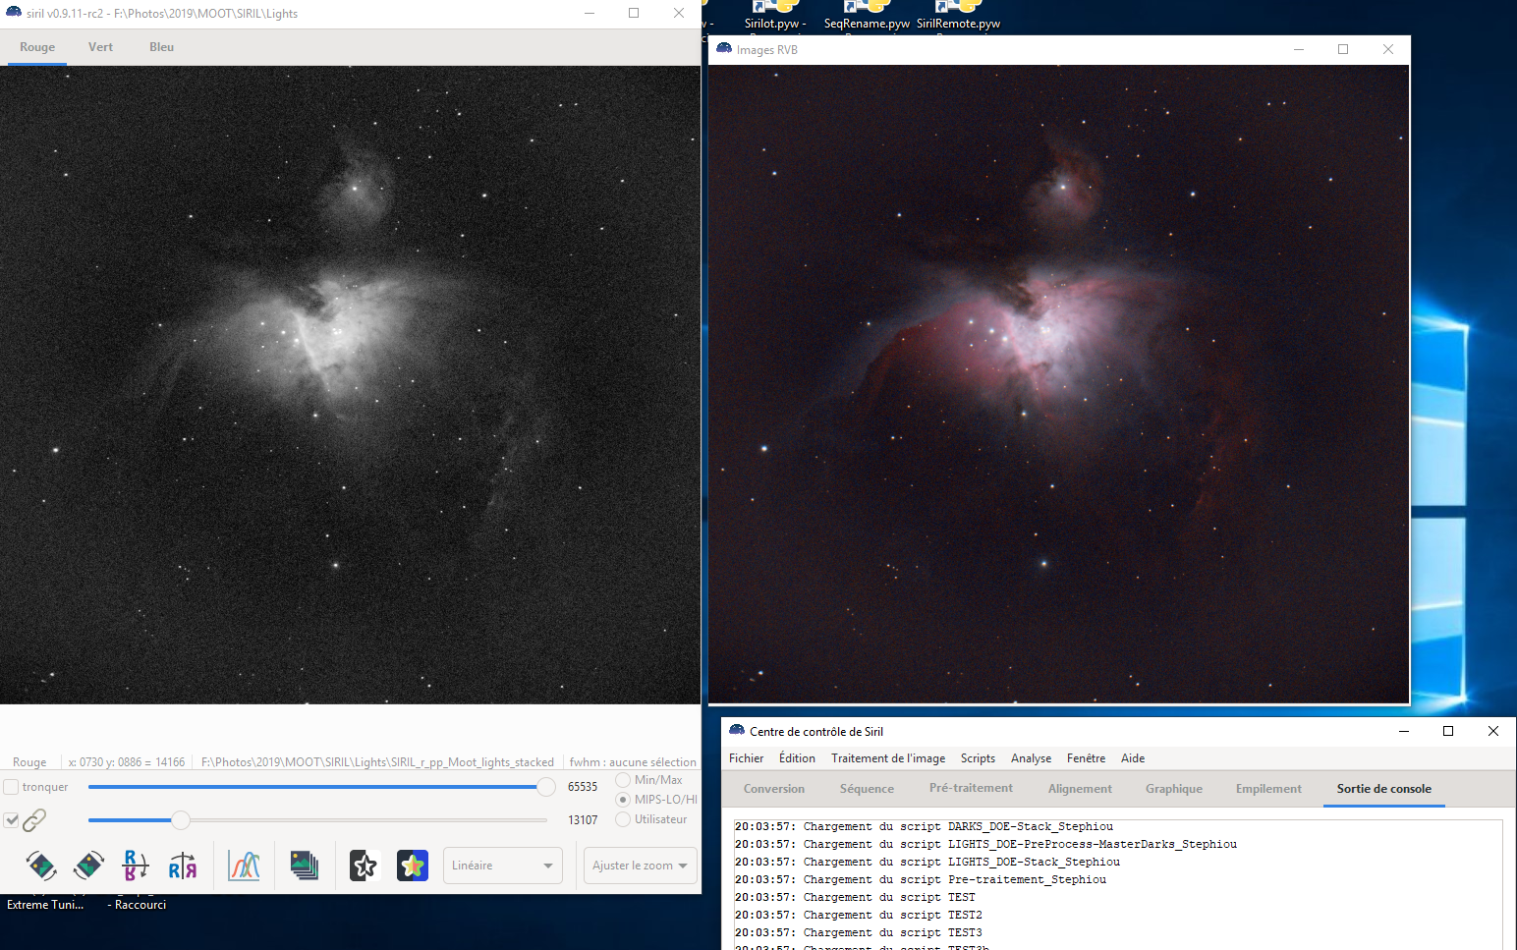Click the console line for script TEST3
The height and width of the screenshot is (950, 1517).
click(x=858, y=932)
